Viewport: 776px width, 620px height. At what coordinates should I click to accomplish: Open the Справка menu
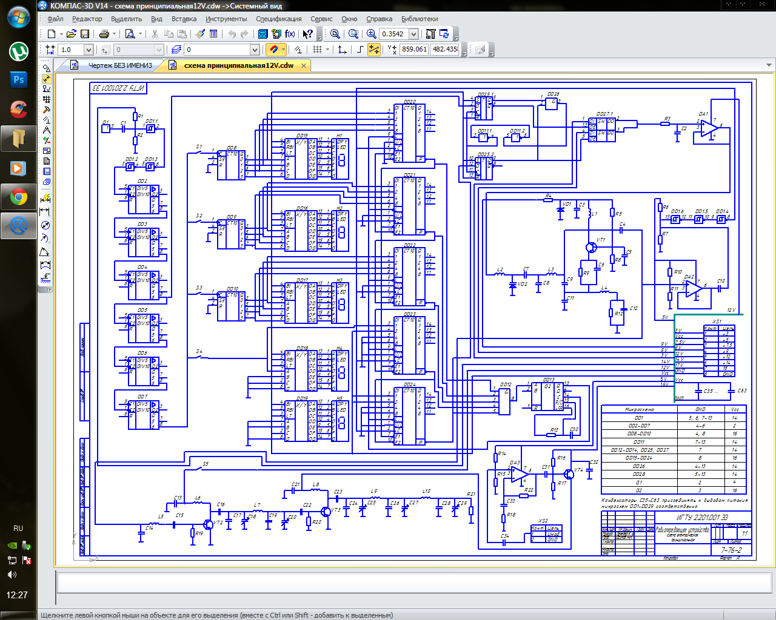click(x=379, y=19)
